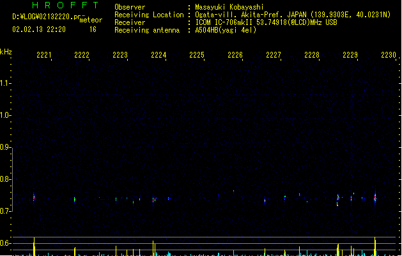Image resolution: width=402 pixels, height=256 pixels.
Task: Click the "Receiving antenna" label
Action: [147, 30]
